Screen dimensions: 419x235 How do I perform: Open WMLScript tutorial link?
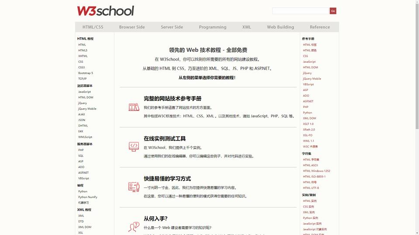pyautogui.click(x=85, y=137)
